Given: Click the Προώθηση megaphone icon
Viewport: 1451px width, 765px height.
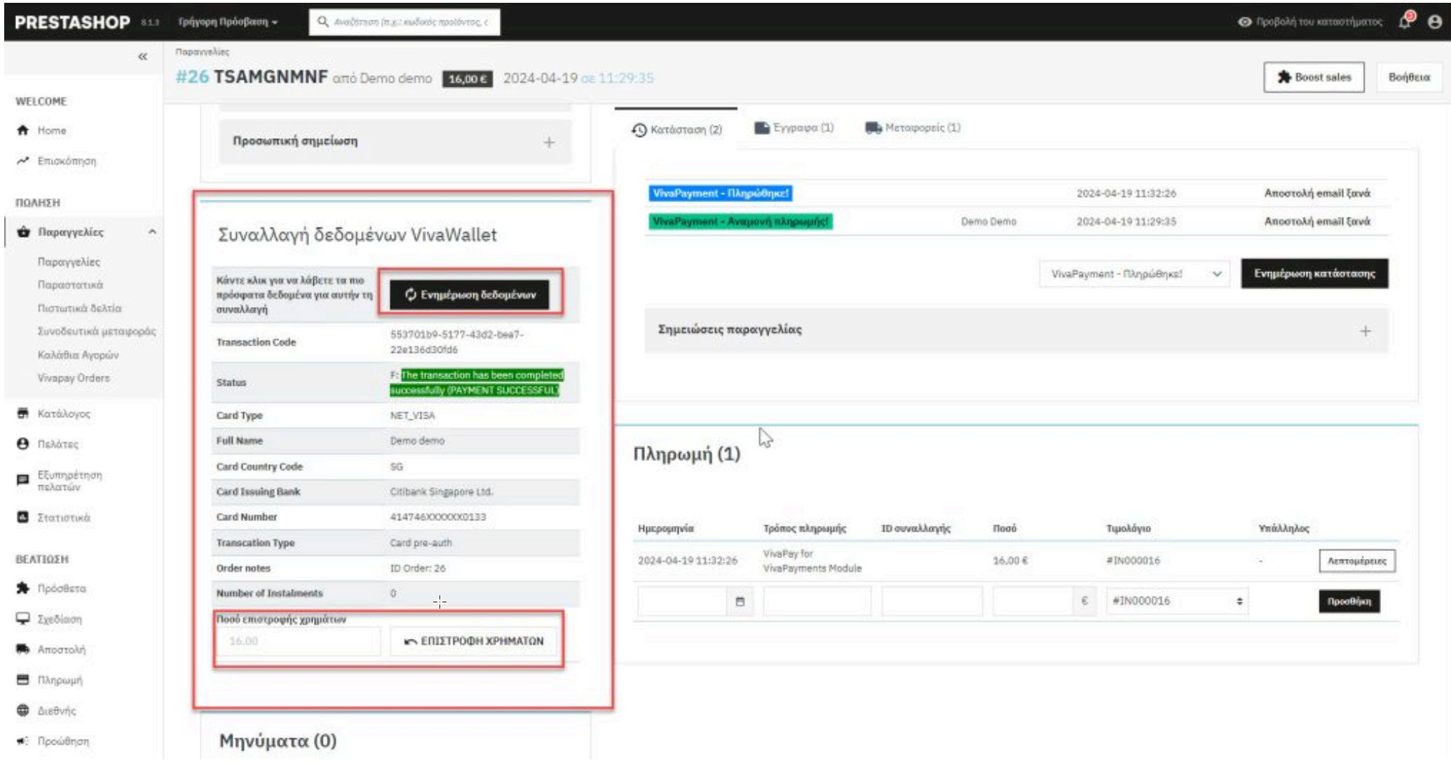Looking at the screenshot, I should pos(23,741).
